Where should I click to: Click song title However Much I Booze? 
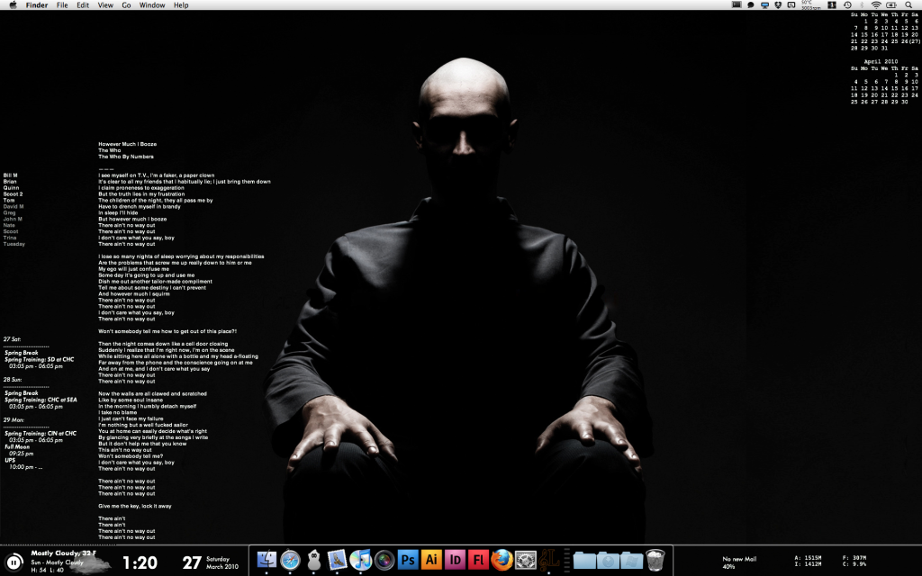pyautogui.click(x=128, y=144)
